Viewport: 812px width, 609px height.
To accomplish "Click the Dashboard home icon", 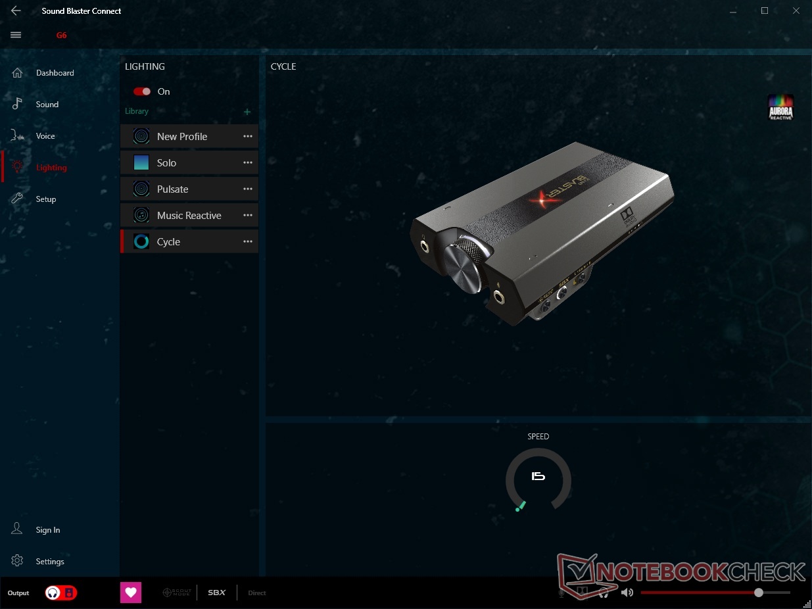I will (18, 73).
